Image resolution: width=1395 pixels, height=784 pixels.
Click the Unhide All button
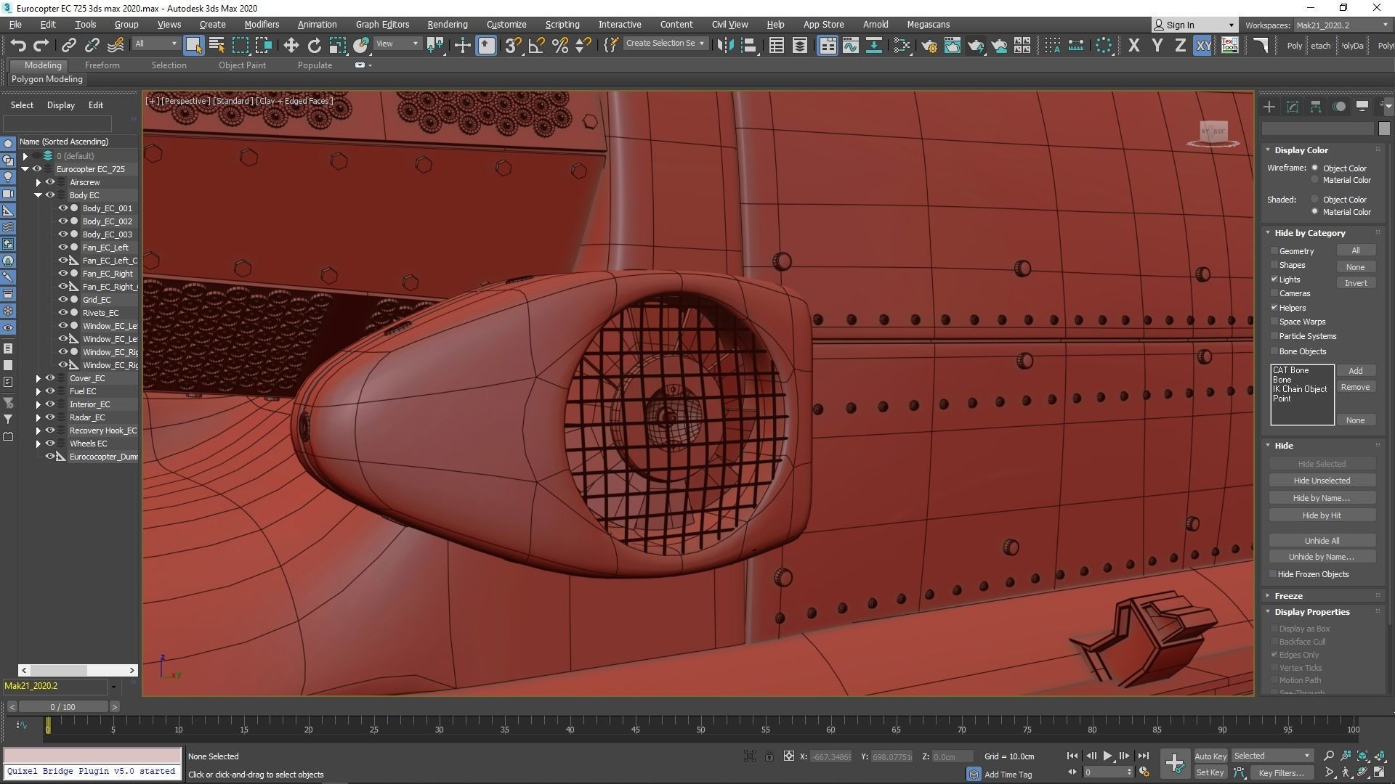(1321, 541)
